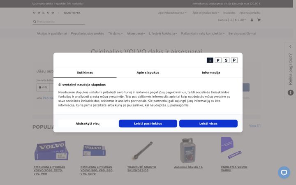Viewport: 296px width, 185px height.
Task: Open Aušinimo skystis 1 L bottle image
Action: pos(187,150)
